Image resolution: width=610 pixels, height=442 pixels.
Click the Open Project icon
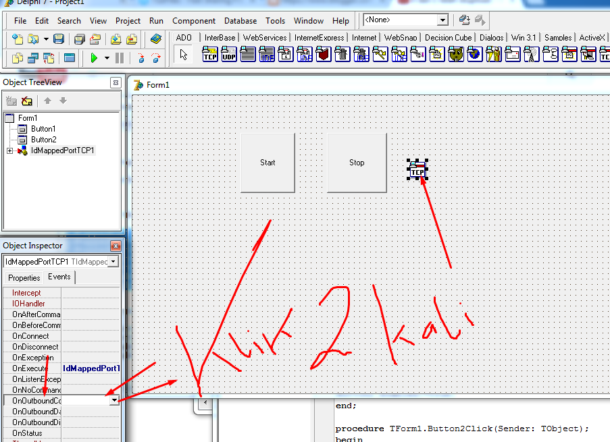point(95,39)
